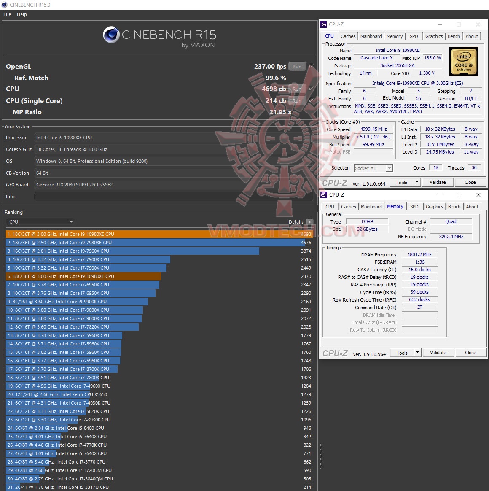The height and width of the screenshot is (491, 489).
Task: Switch to Bench tab in upper CPU-Z
Action: (454, 36)
